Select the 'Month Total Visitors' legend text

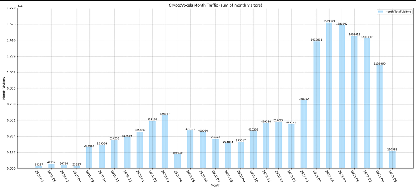(398, 12)
